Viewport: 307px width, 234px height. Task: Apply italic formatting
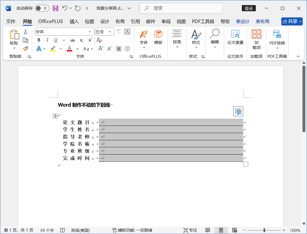[x=47, y=40]
